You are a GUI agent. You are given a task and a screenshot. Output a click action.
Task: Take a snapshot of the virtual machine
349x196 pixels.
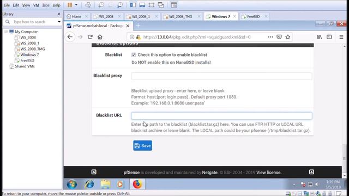101,5
